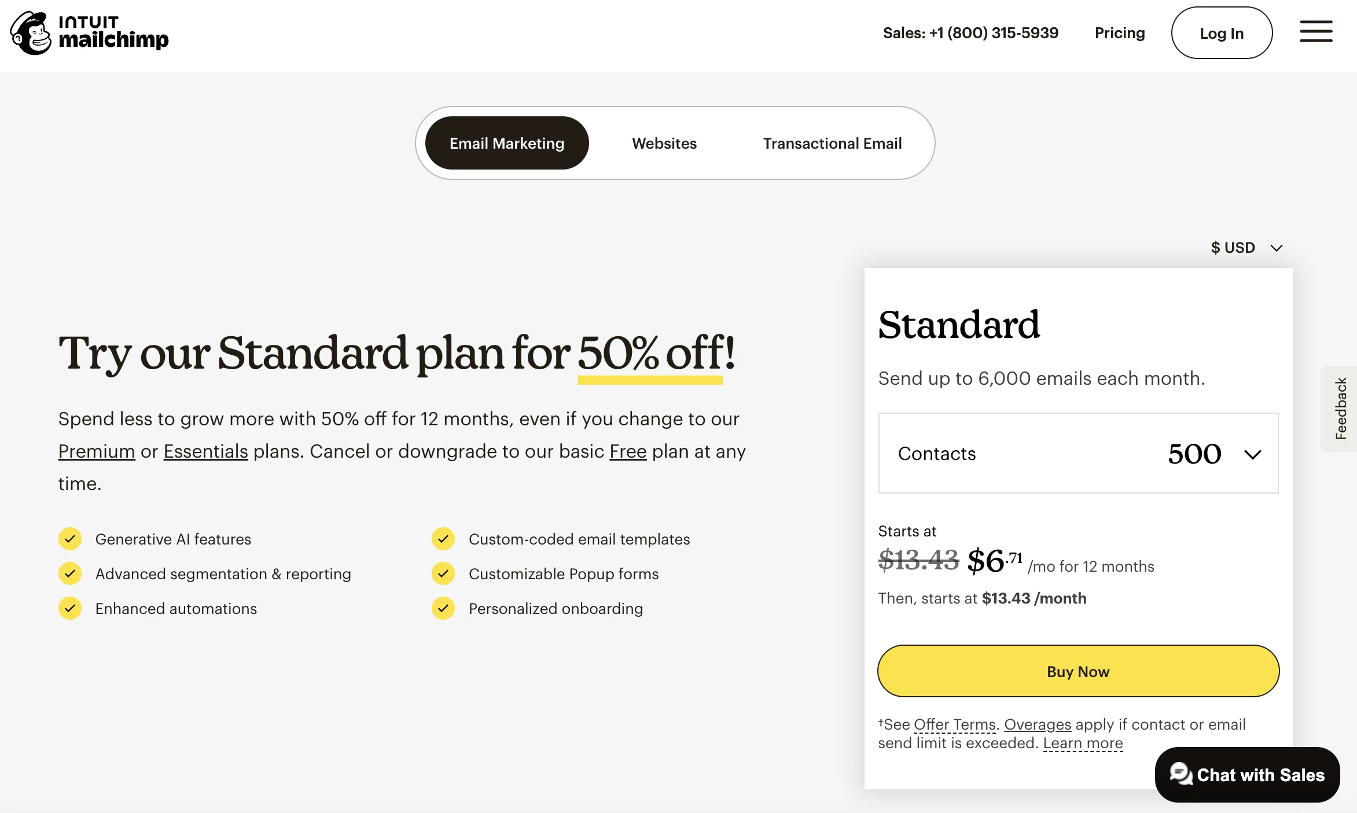Click the Mailchimp chimp logo icon
The height and width of the screenshot is (813, 1357).
[31, 33]
